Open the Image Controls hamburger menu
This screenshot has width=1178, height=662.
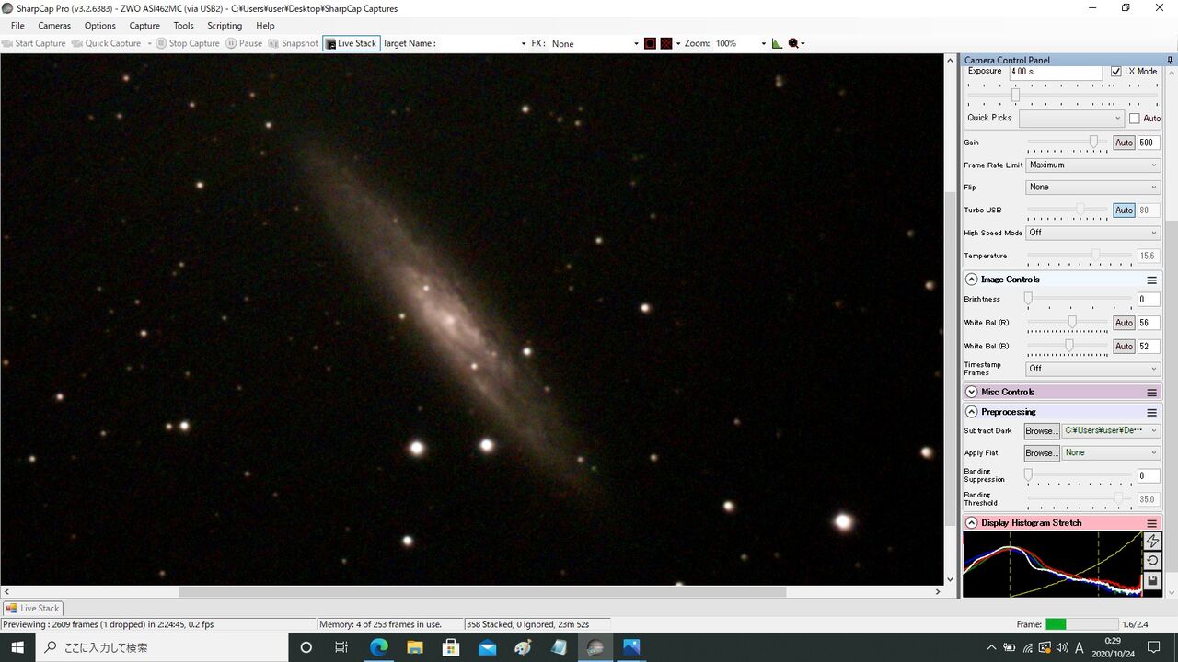1151,280
